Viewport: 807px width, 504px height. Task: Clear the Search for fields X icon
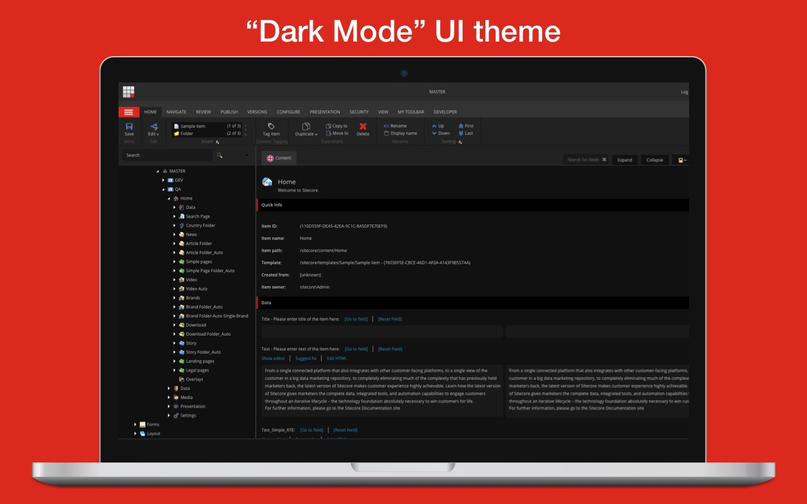coord(604,159)
